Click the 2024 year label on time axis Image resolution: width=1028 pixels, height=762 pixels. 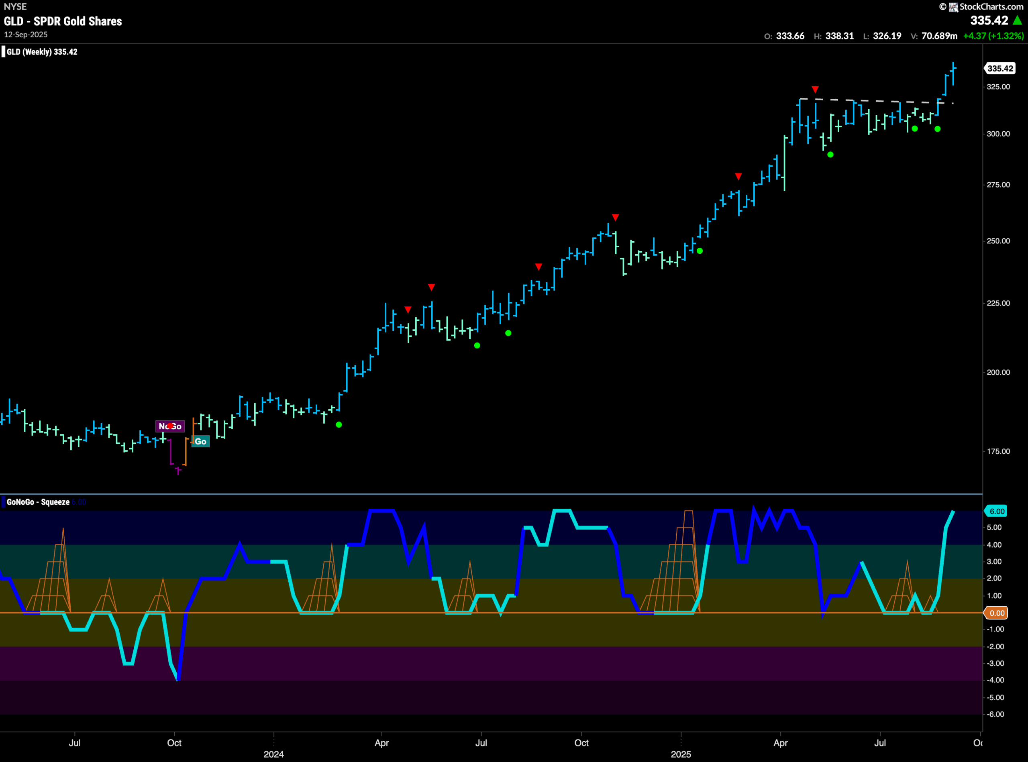(x=273, y=754)
